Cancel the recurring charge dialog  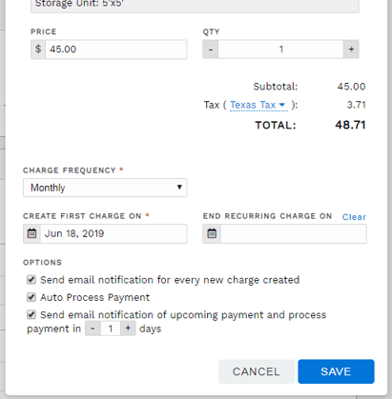tap(257, 371)
